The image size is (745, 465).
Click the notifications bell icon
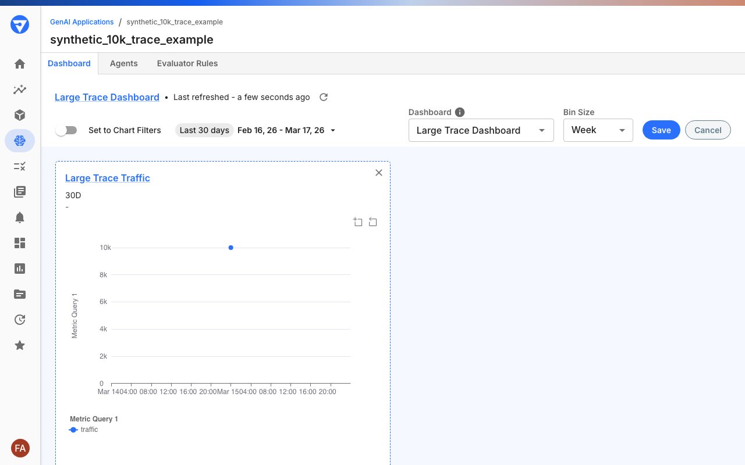pyautogui.click(x=19, y=217)
